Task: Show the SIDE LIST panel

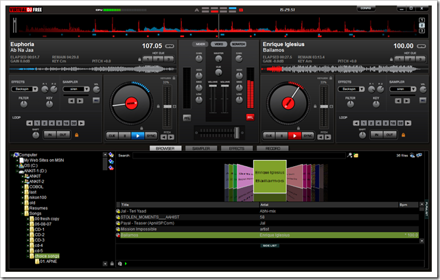Action: [270, 246]
